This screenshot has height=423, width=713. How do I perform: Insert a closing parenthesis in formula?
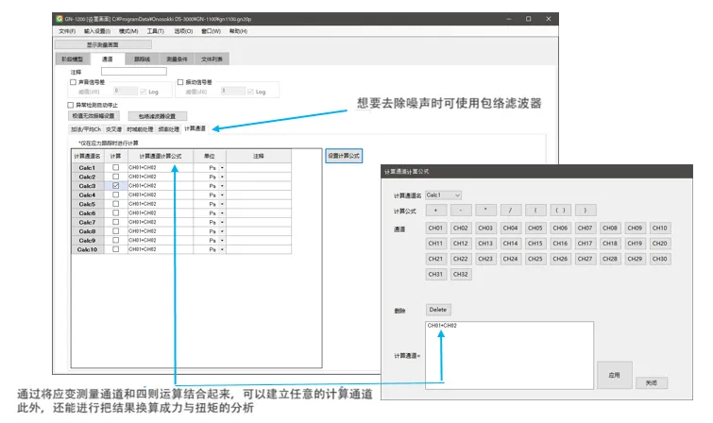[x=585, y=210]
